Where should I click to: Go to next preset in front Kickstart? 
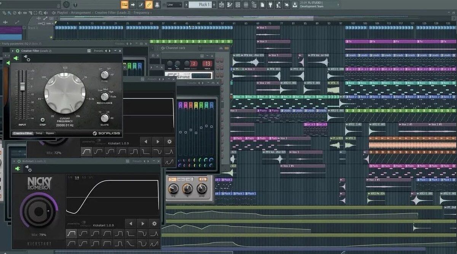point(142,224)
